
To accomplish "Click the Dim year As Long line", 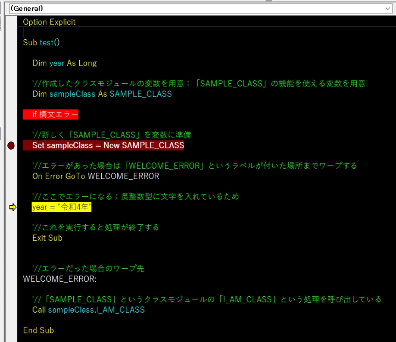I will click(64, 63).
